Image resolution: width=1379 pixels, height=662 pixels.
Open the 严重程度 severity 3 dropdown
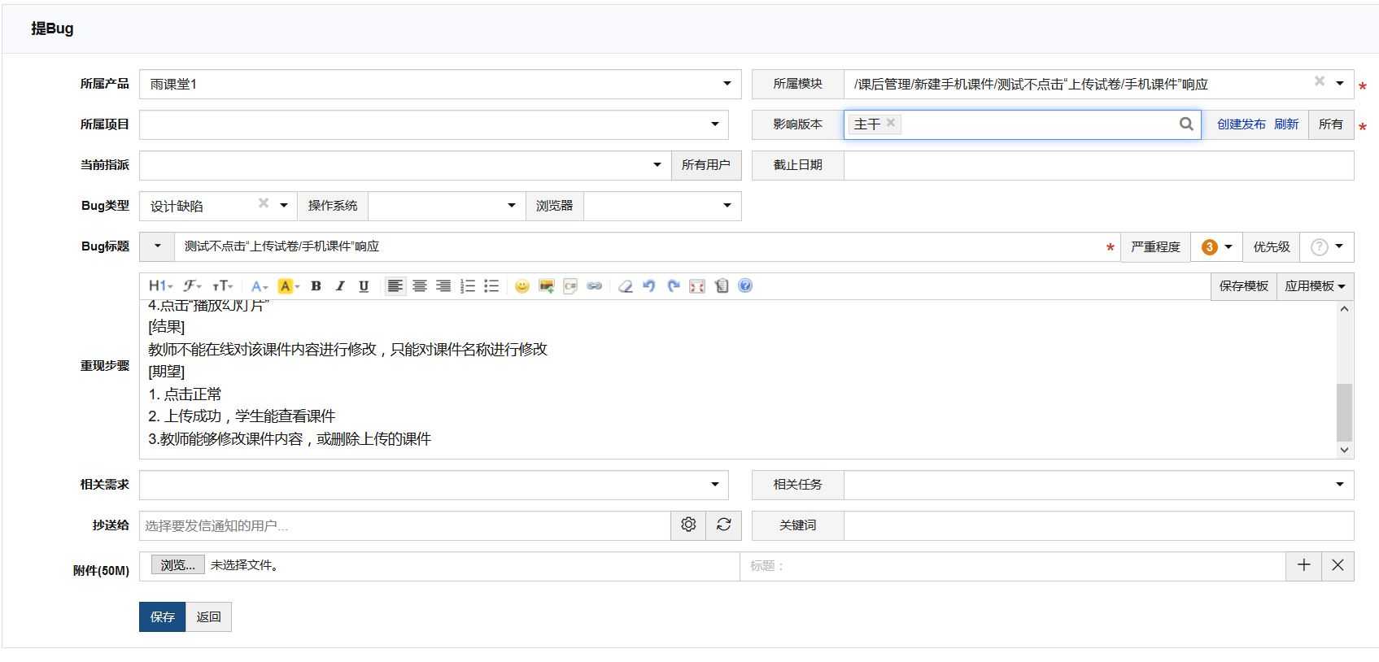[1217, 246]
